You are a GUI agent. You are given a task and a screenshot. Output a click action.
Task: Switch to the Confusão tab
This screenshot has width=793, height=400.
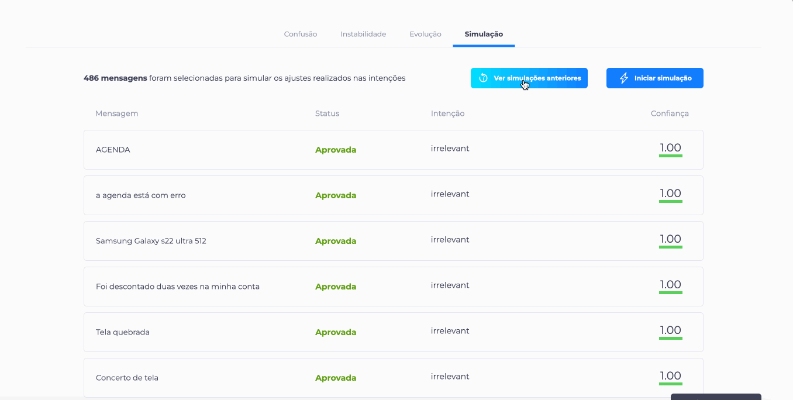click(x=301, y=34)
